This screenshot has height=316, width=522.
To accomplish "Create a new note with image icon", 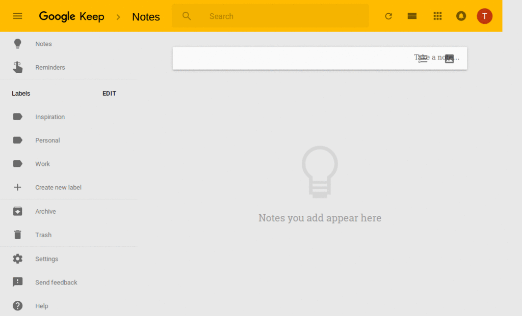I will point(450,59).
